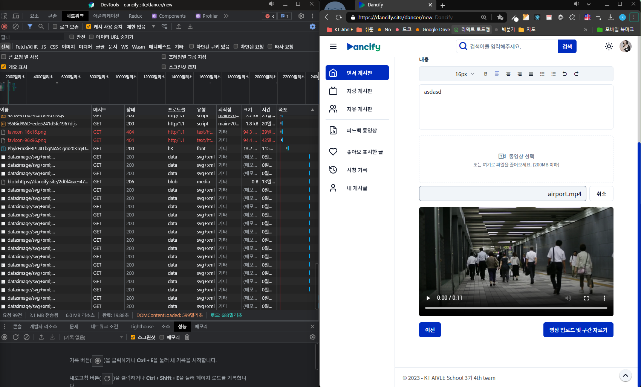This screenshot has height=387, width=641.
Task: Open network conditions wifi icon
Action: coord(165,26)
